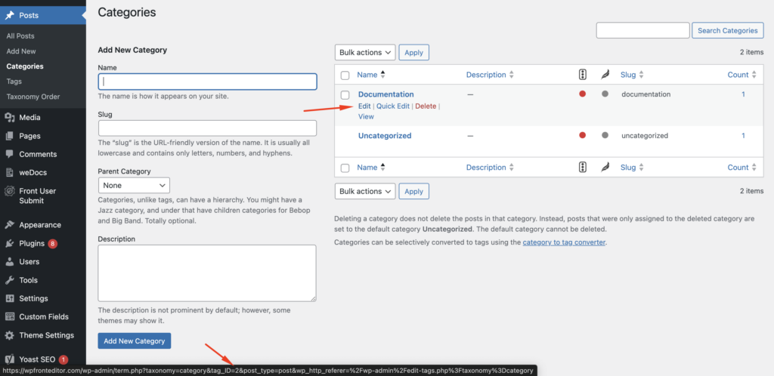Open Plugins via its plug icon
774x376 pixels.
(9, 244)
